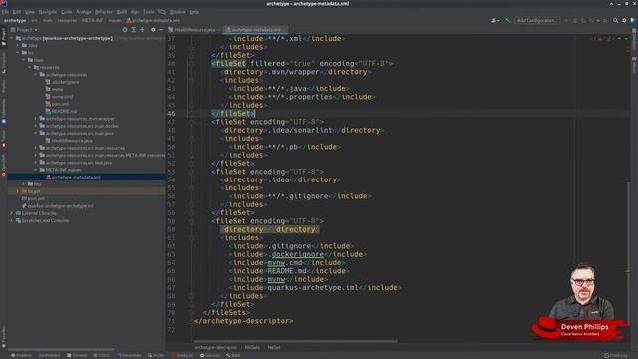Expand Scratches and Consoles node
Image resolution: width=638 pixels, height=359 pixels.
coord(12,221)
